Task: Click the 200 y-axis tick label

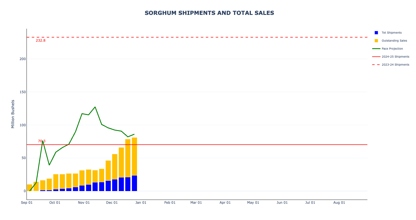Action: coord(23,59)
